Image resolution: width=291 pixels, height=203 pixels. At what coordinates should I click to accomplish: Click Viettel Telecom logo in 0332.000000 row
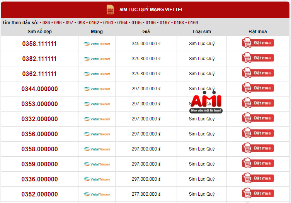tap(97, 119)
